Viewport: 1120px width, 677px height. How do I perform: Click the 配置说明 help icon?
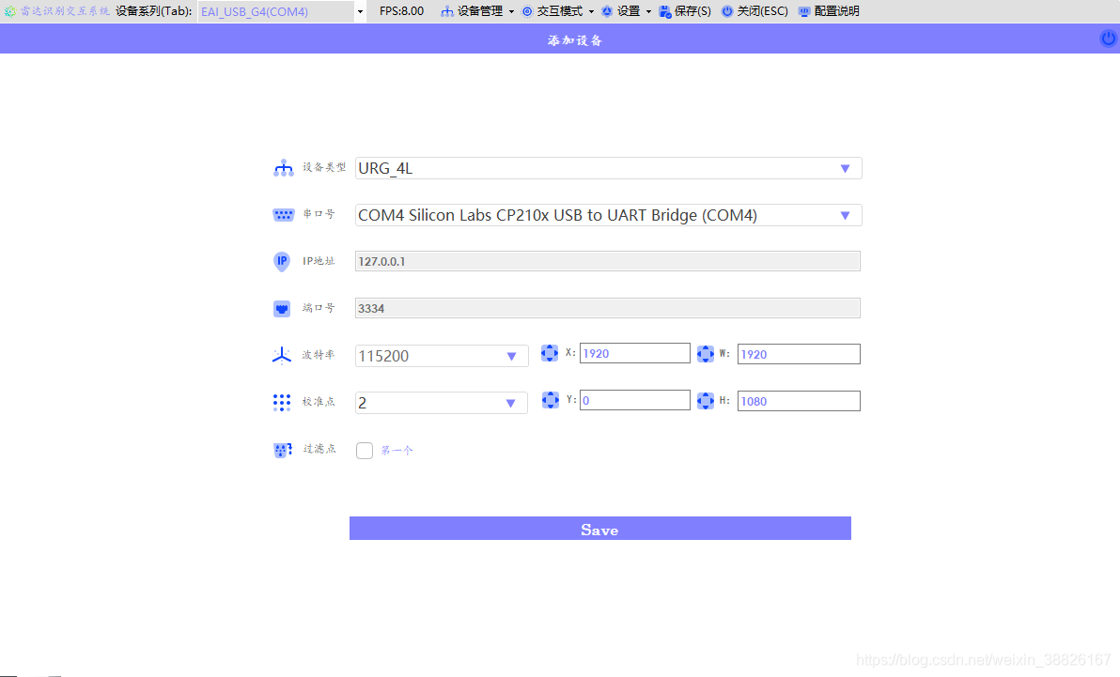804,11
